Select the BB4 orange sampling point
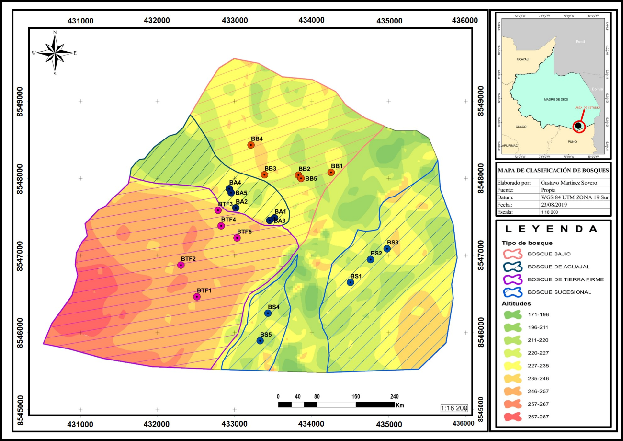This screenshot has width=623, height=441. tap(250, 145)
